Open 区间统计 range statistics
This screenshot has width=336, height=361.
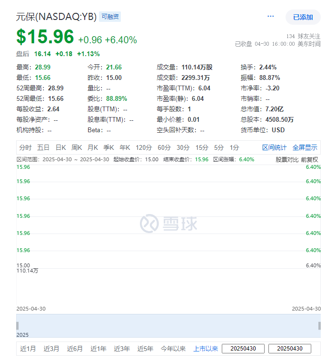pos(275,147)
